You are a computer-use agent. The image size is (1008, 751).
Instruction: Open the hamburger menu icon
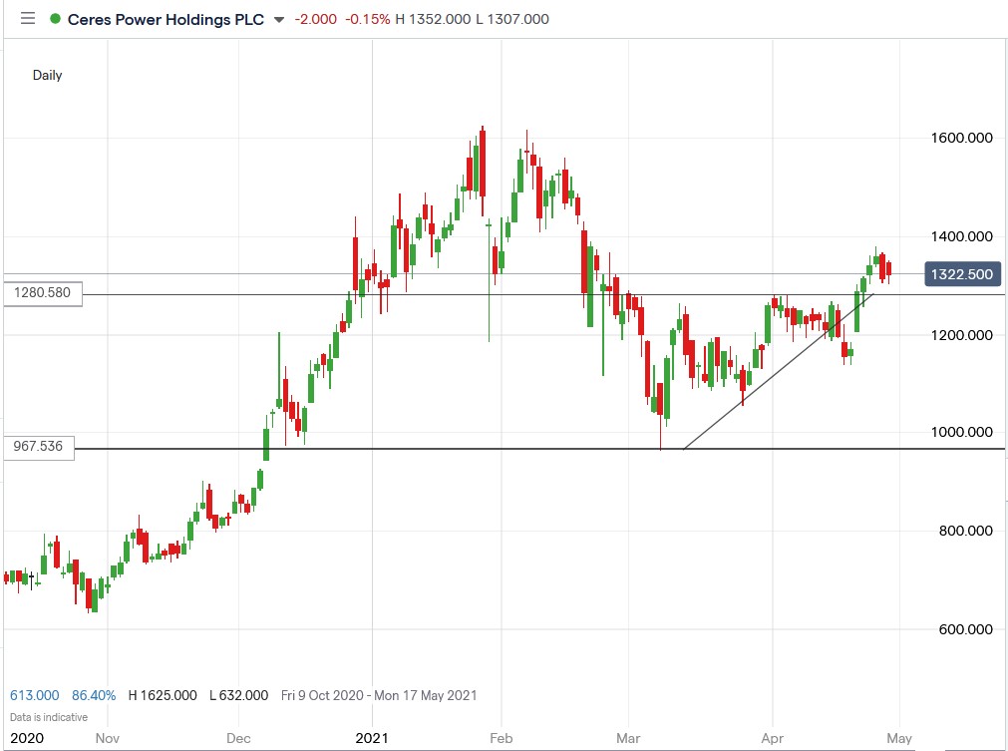(28, 19)
